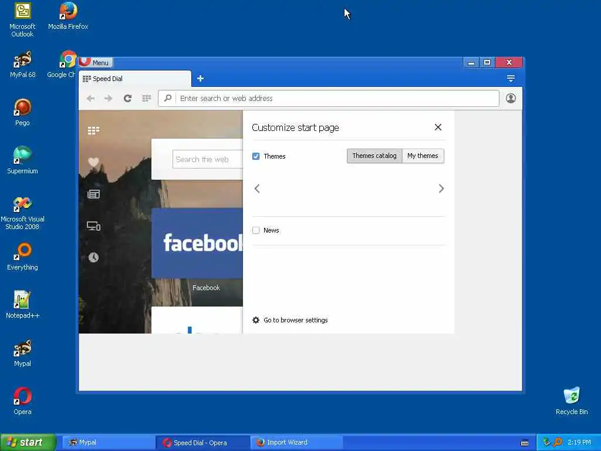The width and height of the screenshot is (601, 451).
Task: Open News via sidebar newspaper icon
Action: pyautogui.click(x=93, y=194)
